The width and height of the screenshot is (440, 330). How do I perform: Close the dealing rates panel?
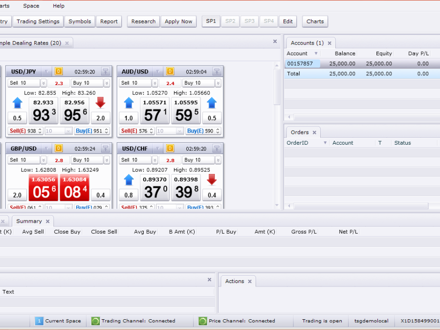[x=275, y=41]
